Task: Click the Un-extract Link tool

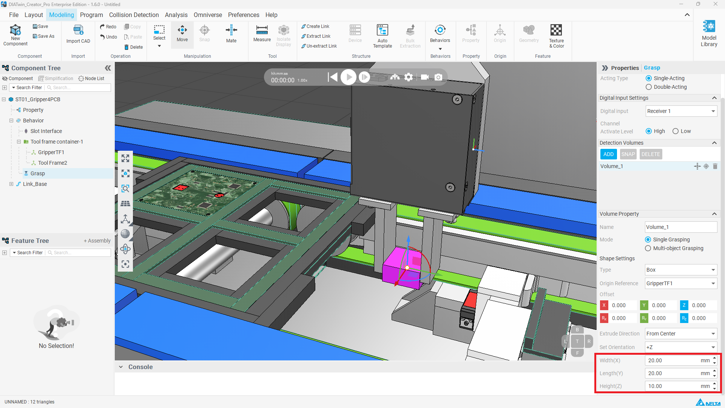Action: (x=319, y=46)
